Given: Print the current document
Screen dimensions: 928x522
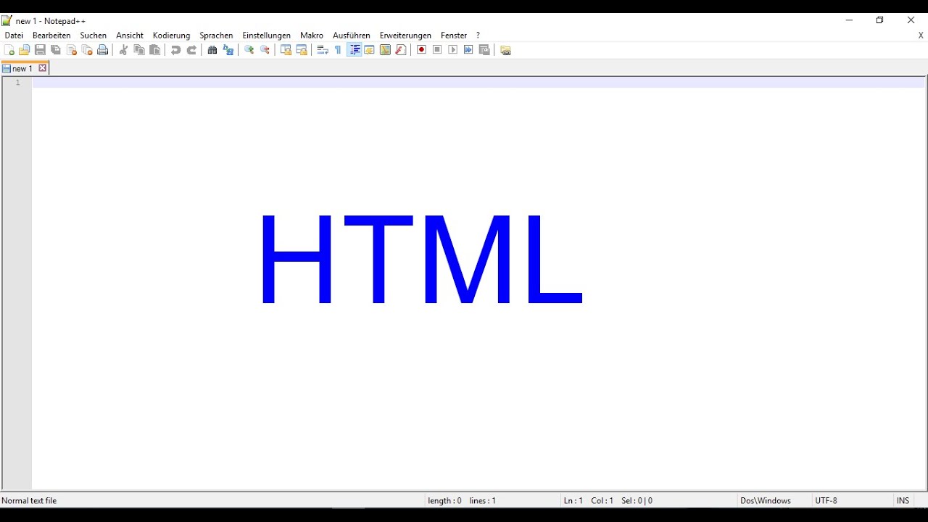Looking at the screenshot, I should pos(103,50).
